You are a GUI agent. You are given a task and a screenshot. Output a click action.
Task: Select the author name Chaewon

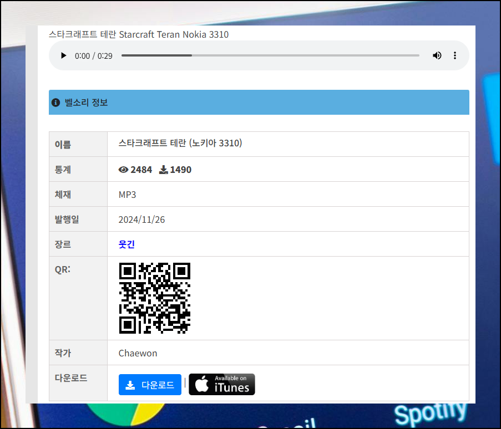[x=138, y=353]
